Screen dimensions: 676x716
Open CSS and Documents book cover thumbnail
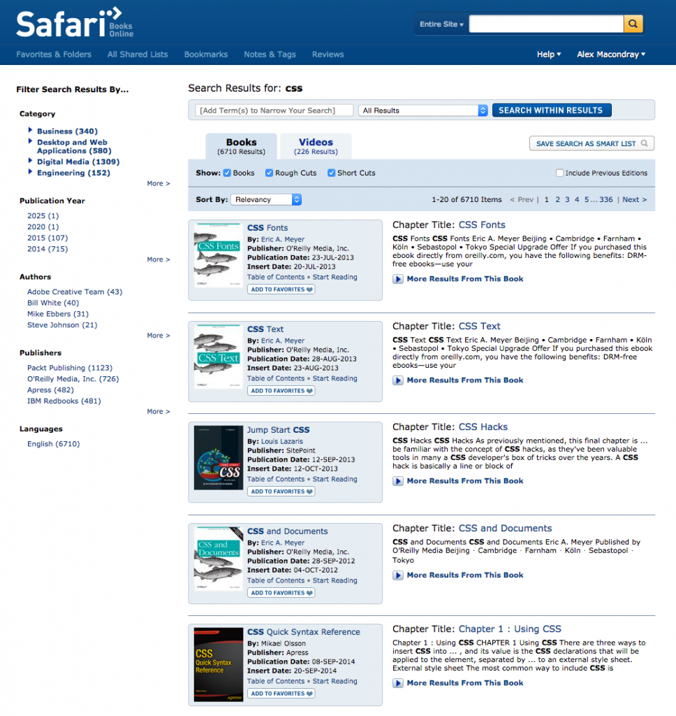(218, 559)
